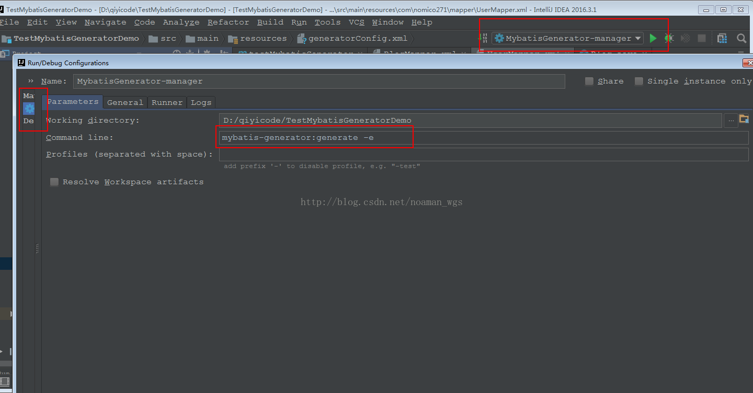Click TestMybatisGeneratorDemo project breadcrumb
The height and width of the screenshot is (393, 753).
71,38
